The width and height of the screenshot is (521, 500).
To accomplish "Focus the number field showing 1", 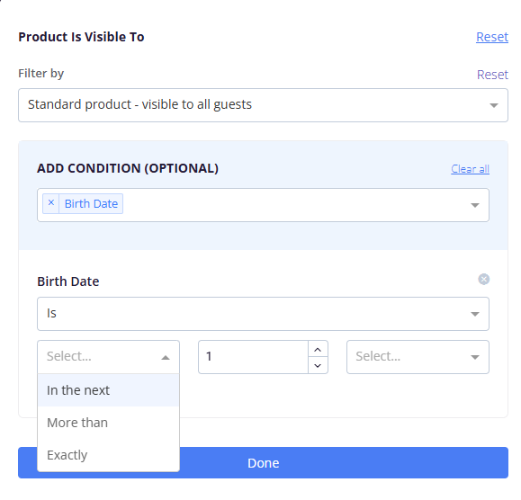I will [254, 357].
